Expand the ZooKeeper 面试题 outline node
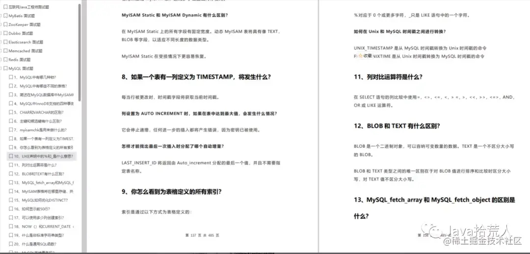The width and height of the screenshot is (530, 254). (1, 24)
